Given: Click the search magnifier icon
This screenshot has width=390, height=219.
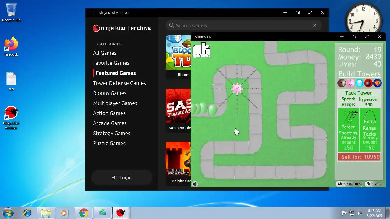Looking at the screenshot, I should tap(172, 25).
